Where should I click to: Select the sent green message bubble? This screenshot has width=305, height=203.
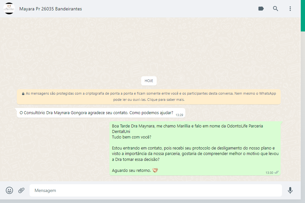click(x=195, y=149)
